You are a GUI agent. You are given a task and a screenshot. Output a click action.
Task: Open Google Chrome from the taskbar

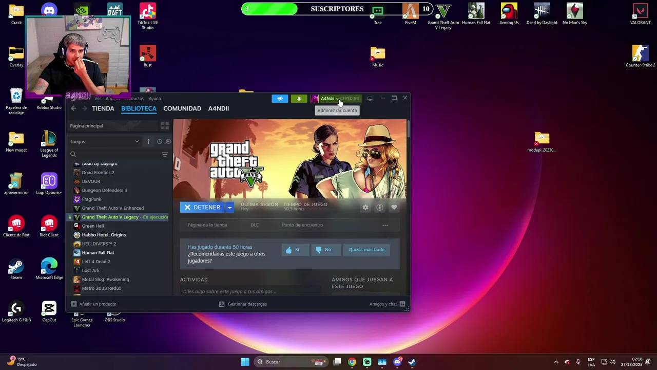tap(352, 362)
